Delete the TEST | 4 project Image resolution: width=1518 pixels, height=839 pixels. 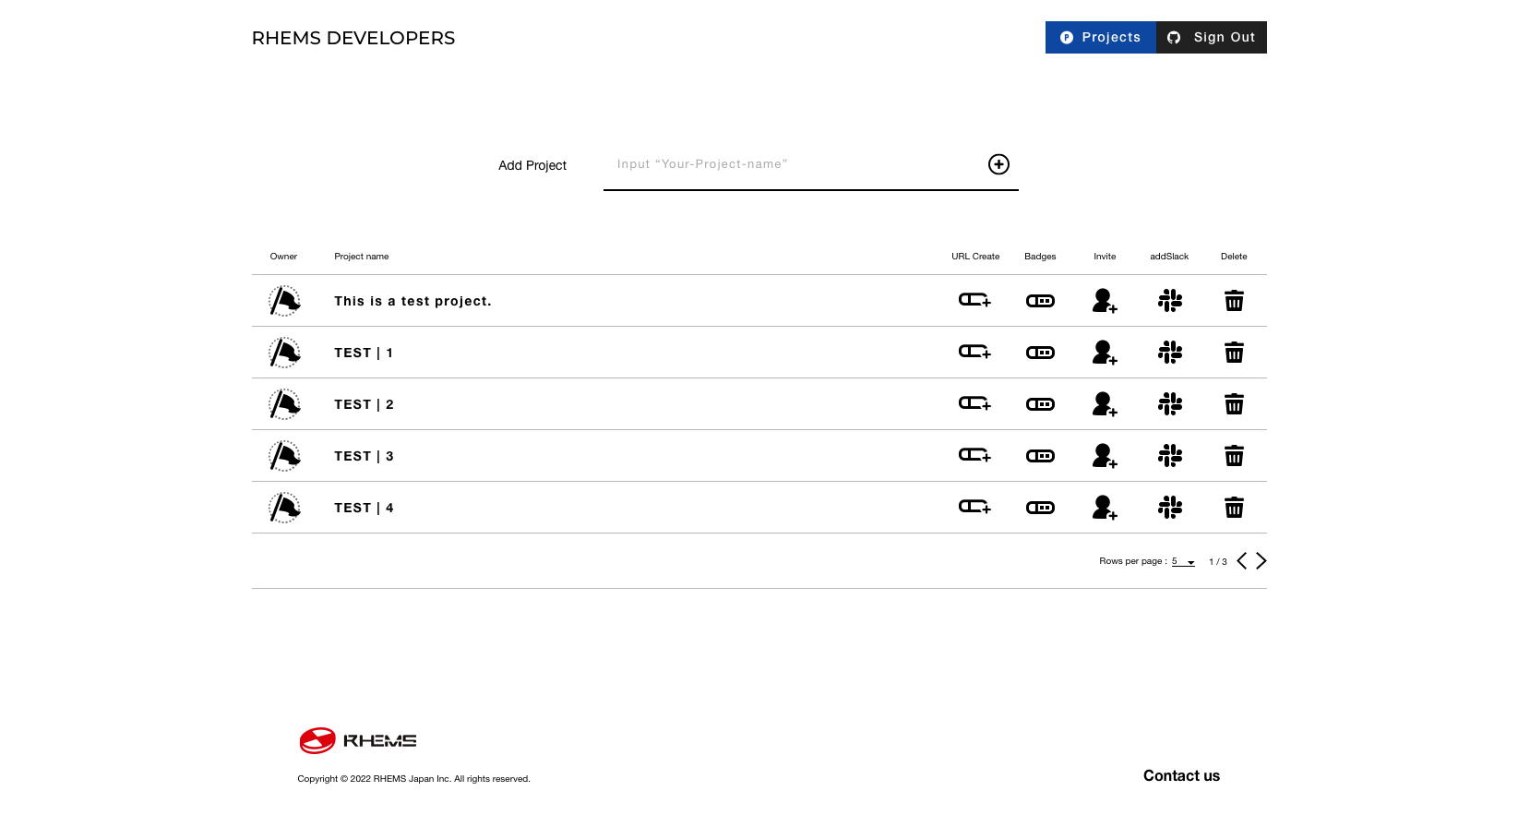(1234, 508)
